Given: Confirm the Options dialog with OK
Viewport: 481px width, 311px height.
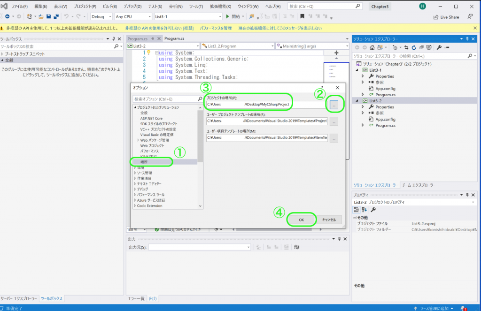Looking at the screenshot, I should [x=301, y=220].
